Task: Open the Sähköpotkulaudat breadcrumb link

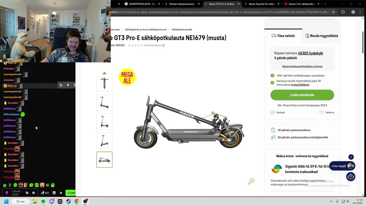Action: pos(182,29)
